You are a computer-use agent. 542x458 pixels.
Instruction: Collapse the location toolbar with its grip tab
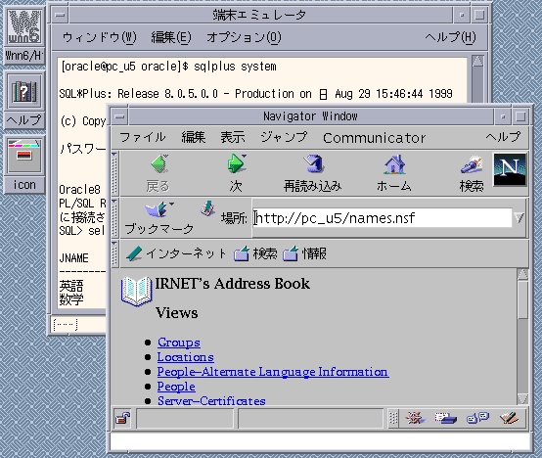(x=114, y=218)
